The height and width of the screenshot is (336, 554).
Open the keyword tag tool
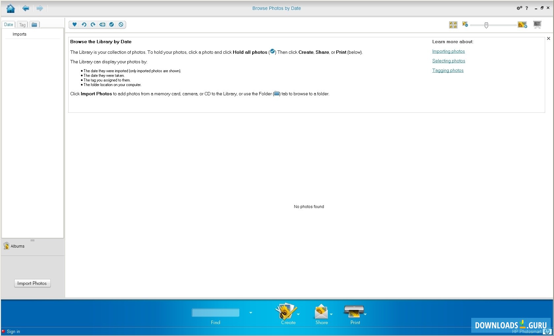tap(102, 24)
